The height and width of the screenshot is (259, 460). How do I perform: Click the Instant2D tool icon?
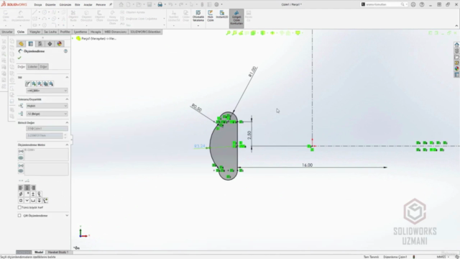coord(222,14)
